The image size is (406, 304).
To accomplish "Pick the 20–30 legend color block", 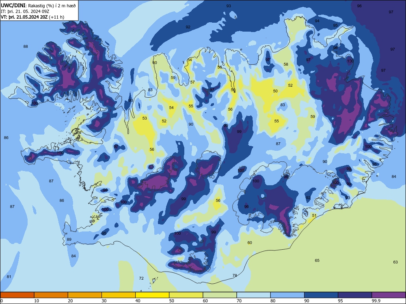I will (85, 295).
